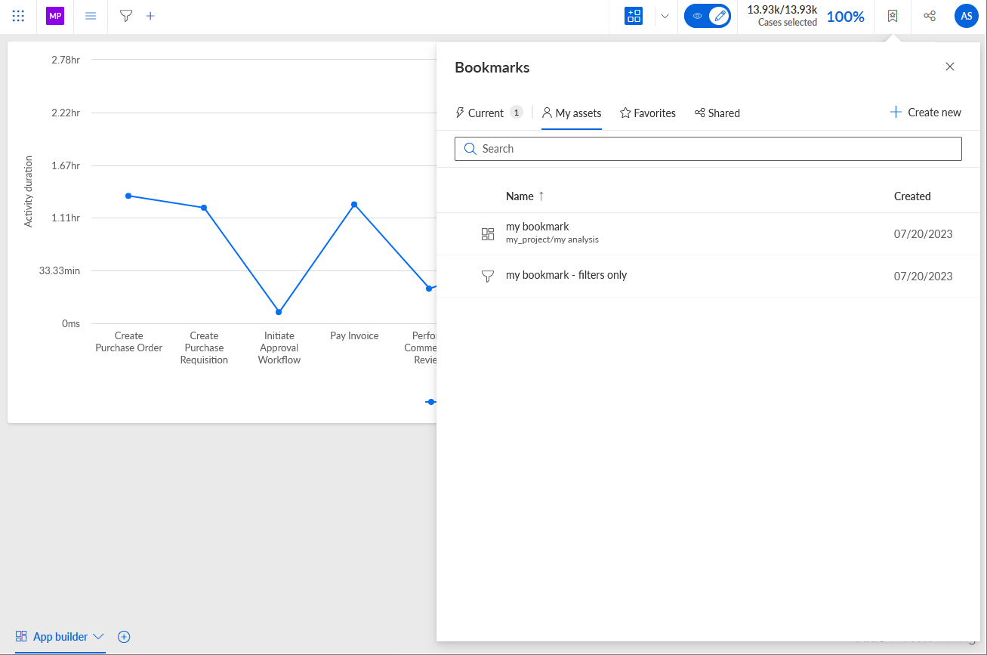
Task: Expand the App builder tab chevron
Action: coord(98,637)
